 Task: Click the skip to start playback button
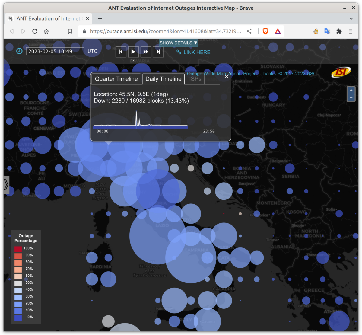tap(121, 52)
